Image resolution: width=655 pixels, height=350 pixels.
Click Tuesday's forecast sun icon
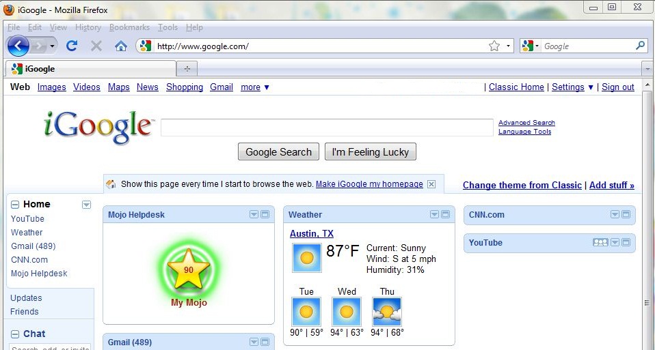tap(306, 312)
